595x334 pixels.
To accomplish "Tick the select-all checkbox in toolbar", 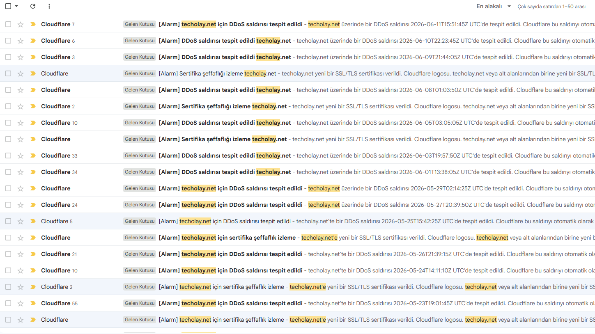I will pos(8,6).
